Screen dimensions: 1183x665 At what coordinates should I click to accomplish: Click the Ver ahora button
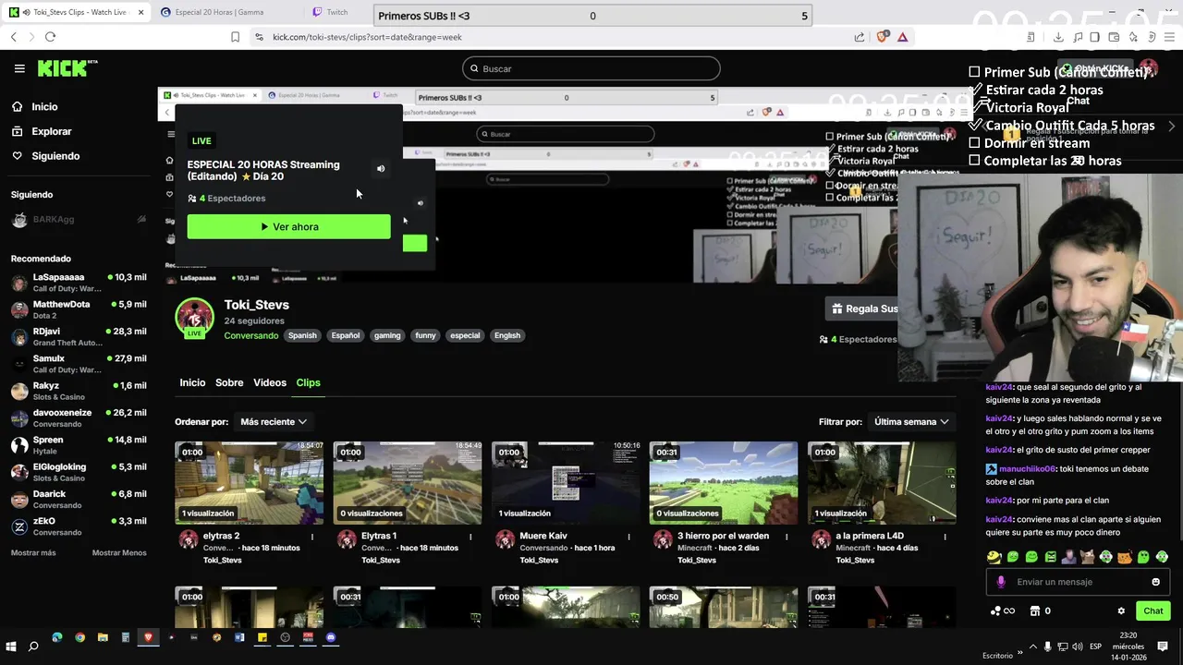(x=288, y=226)
